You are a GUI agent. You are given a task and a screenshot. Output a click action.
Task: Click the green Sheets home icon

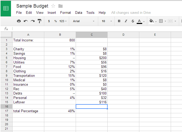[x=6, y=8]
